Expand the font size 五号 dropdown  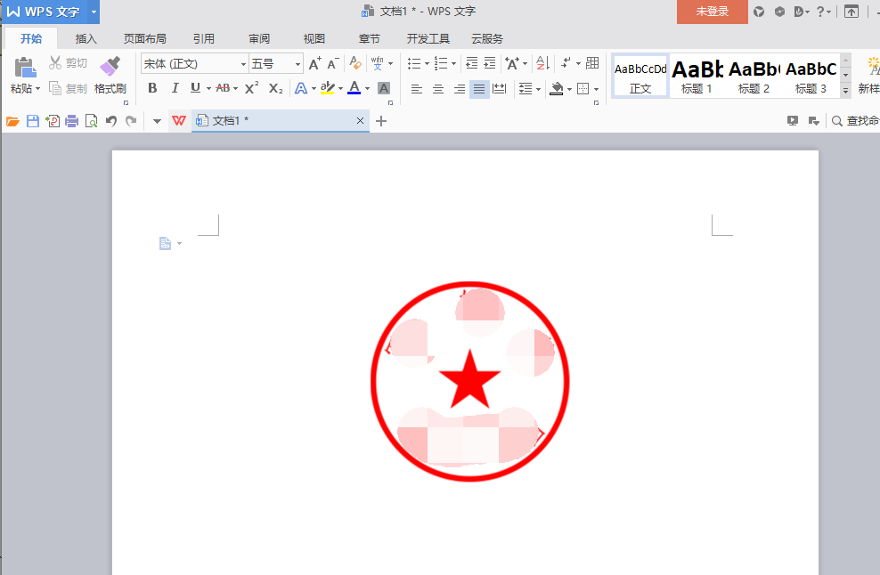(297, 64)
